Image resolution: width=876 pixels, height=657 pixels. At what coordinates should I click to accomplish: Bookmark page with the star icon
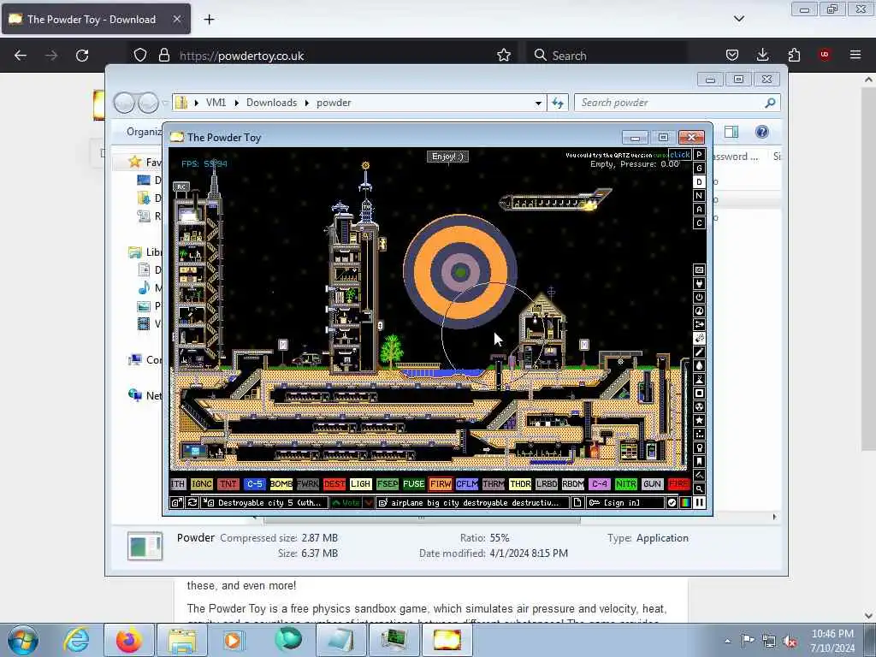pyautogui.click(x=504, y=56)
